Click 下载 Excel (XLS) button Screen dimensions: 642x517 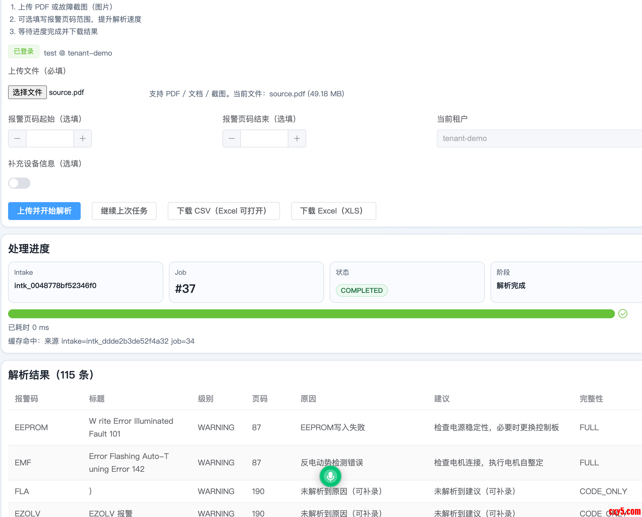tap(333, 211)
